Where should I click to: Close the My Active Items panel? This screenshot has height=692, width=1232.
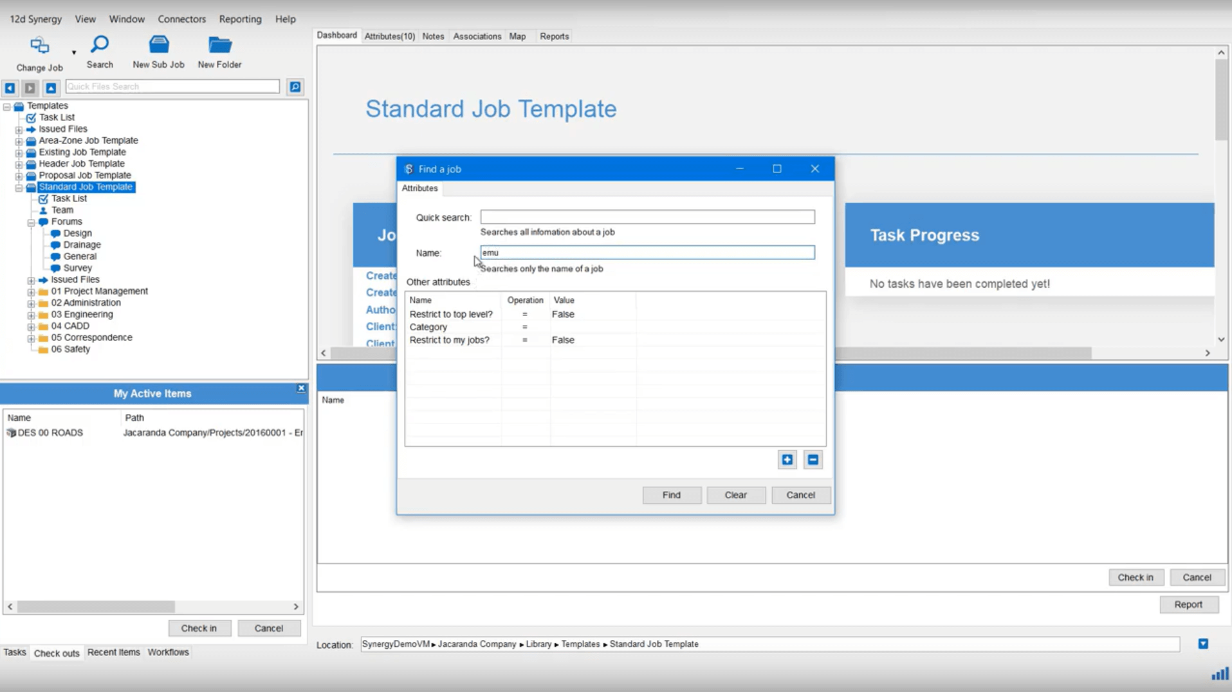click(x=301, y=388)
